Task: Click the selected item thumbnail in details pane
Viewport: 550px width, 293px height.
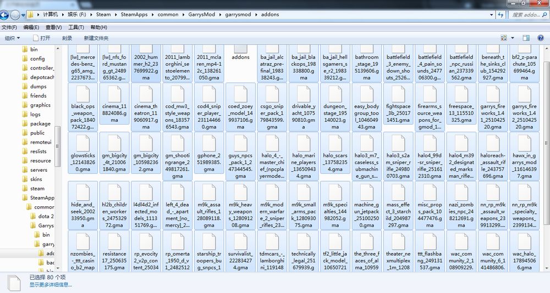Action: point(14,283)
